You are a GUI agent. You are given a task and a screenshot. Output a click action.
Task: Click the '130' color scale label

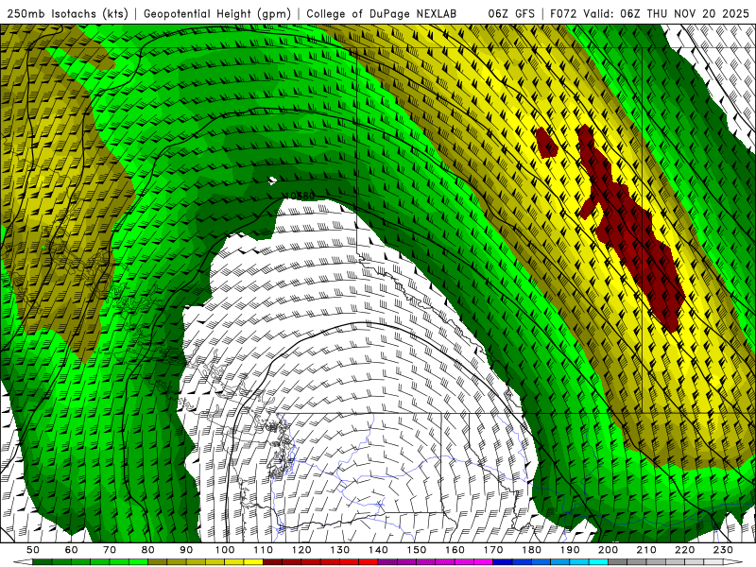340,550
